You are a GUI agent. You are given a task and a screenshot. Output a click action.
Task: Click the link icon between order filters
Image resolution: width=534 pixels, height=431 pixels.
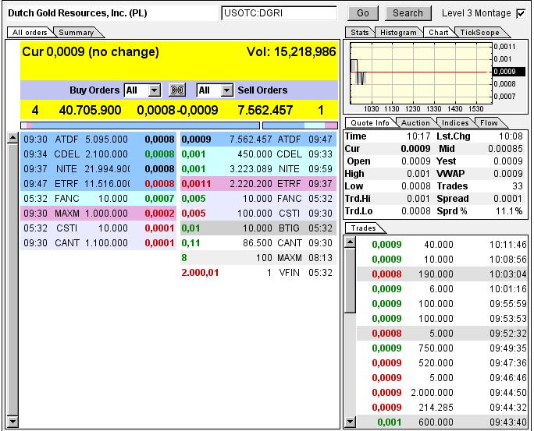[177, 90]
